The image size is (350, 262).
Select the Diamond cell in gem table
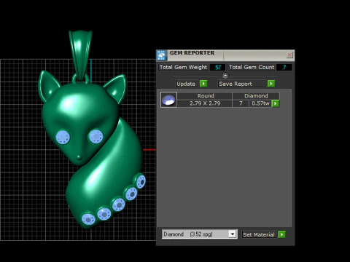pos(256,96)
